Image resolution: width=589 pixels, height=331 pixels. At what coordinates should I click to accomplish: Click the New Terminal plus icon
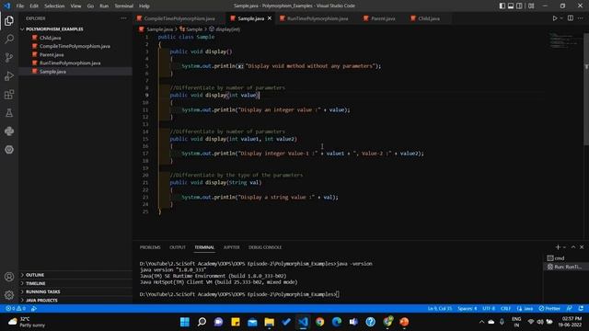(558, 247)
